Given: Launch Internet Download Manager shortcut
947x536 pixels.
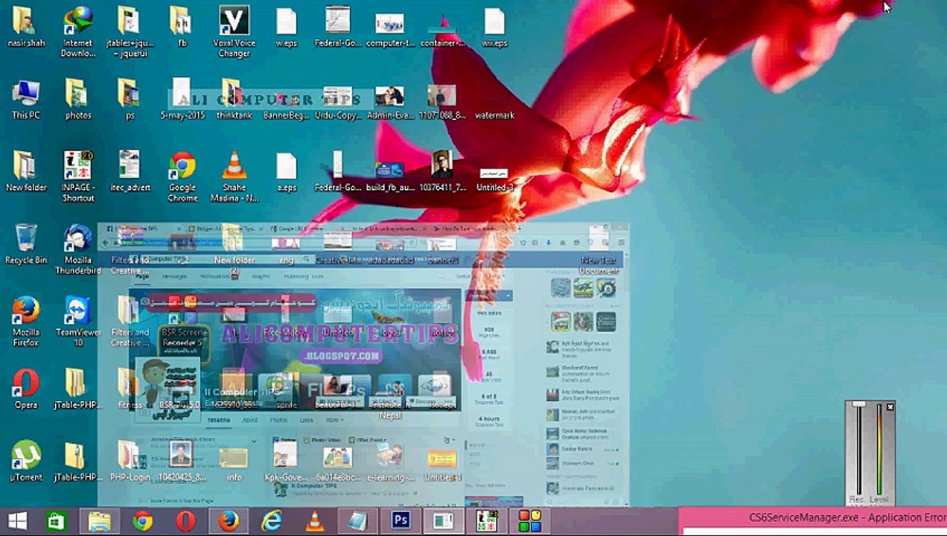Looking at the screenshot, I should [78, 32].
